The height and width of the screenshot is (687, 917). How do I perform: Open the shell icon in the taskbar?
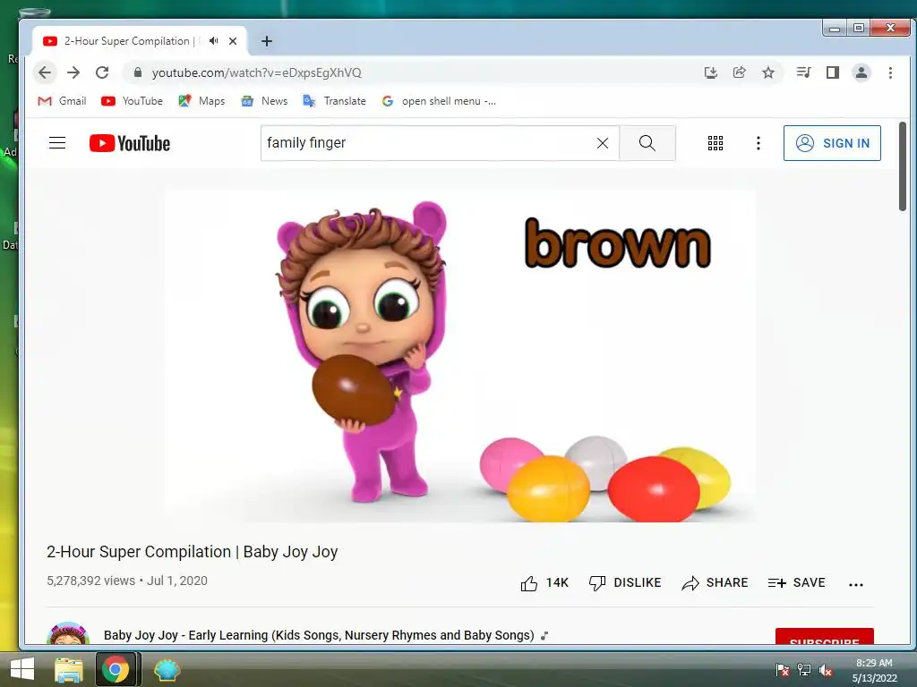tap(167, 669)
